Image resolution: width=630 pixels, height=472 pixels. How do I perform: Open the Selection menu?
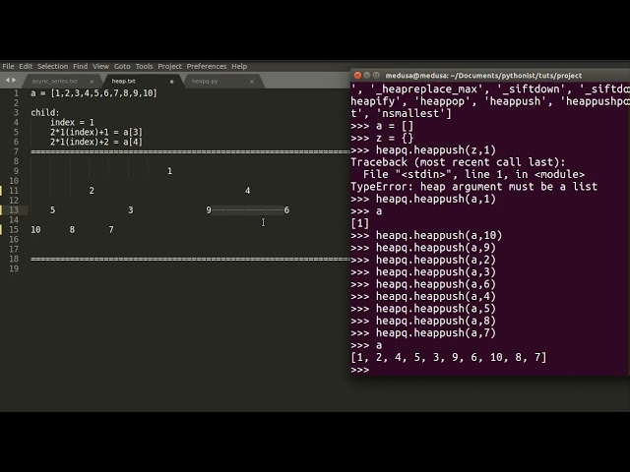click(x=52, y=66)
